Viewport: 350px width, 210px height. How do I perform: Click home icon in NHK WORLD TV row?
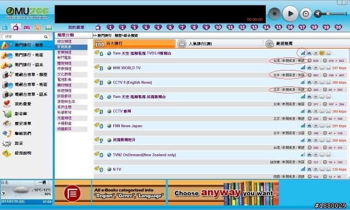310,68
